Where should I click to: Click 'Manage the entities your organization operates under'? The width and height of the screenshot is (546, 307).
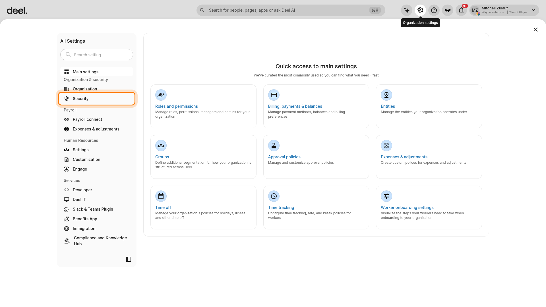424,112
